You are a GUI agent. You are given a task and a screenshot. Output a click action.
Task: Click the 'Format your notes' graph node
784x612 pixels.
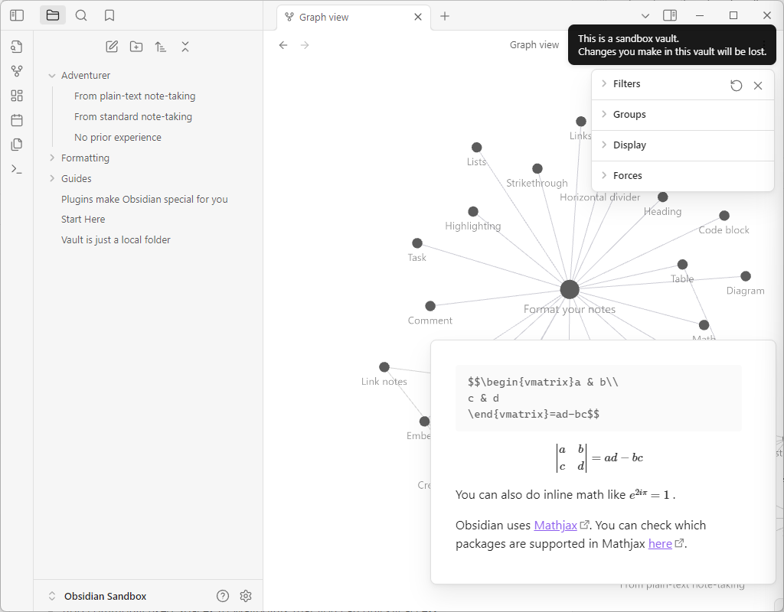click(570, 289)
